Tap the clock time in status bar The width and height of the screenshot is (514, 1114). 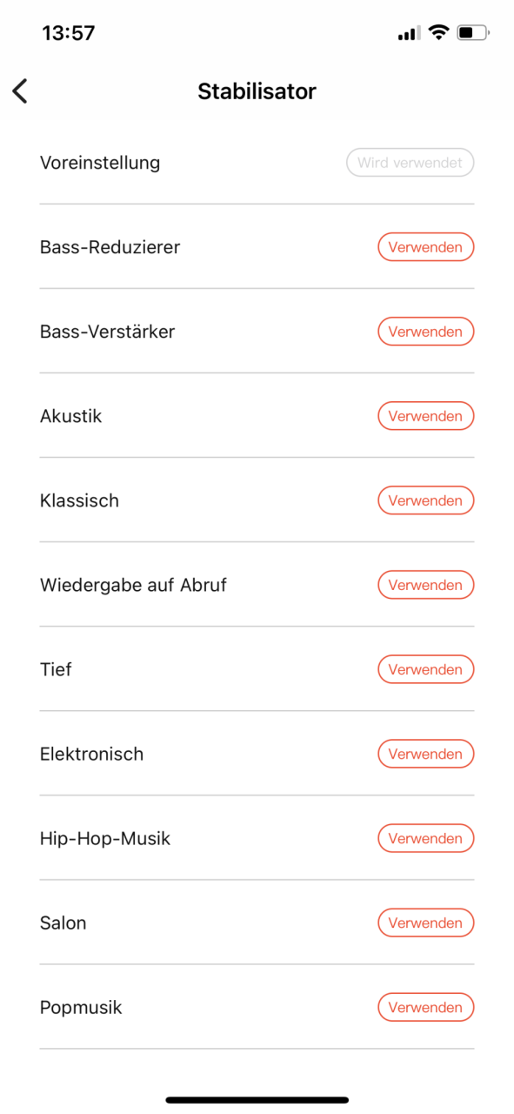click(x=69, y=33)
